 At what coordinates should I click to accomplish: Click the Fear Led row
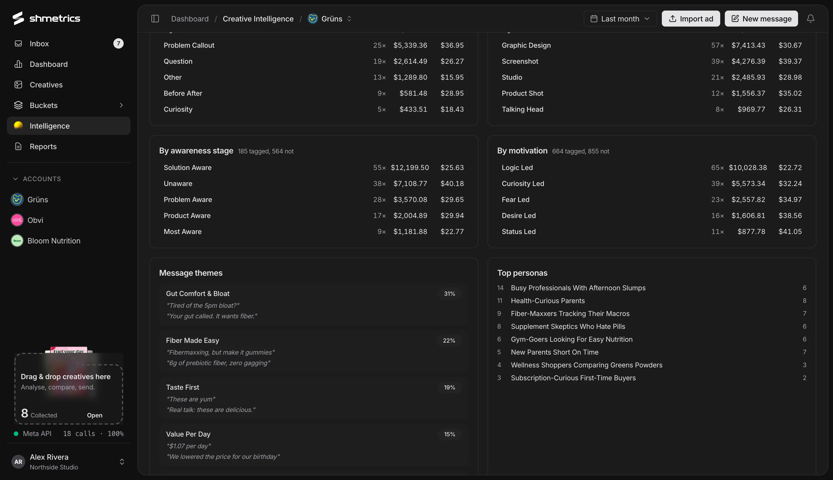(652, 199)
